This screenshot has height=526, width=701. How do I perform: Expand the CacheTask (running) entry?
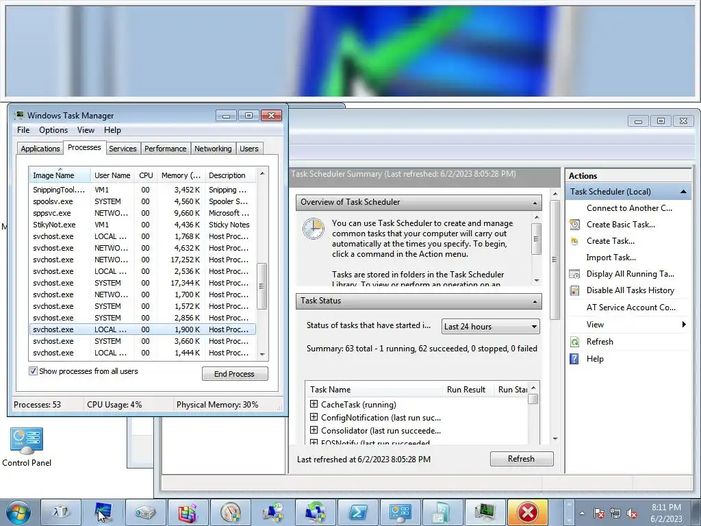314,404
